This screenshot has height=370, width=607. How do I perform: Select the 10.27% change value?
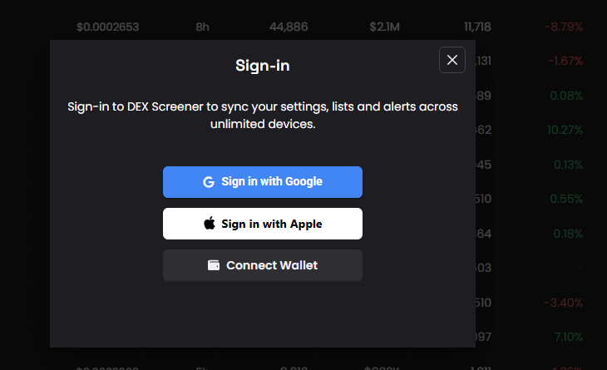[565, 130]
